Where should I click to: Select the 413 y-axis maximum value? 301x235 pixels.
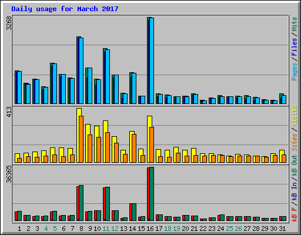pos(9,112)
